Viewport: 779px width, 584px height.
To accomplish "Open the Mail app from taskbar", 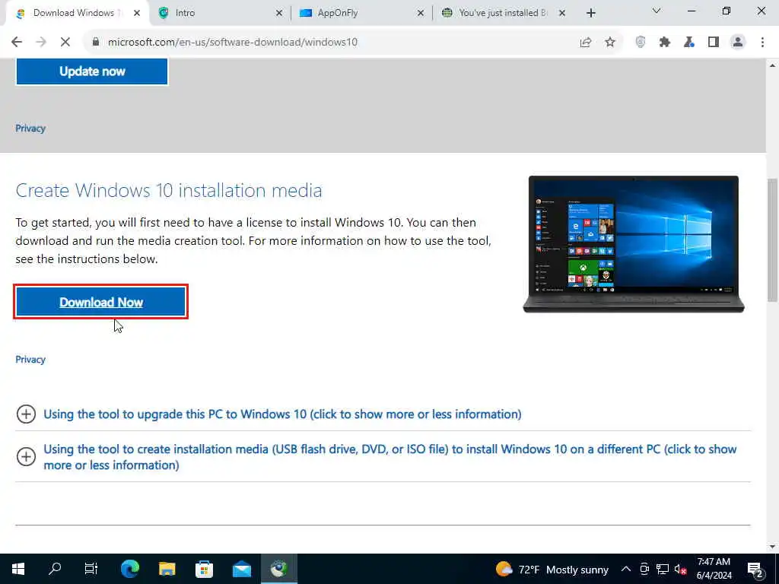I will 241,569.
